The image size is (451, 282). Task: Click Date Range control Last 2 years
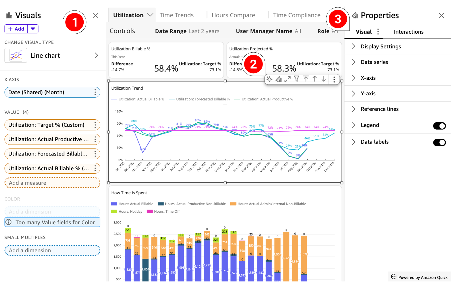pos(187,31)
